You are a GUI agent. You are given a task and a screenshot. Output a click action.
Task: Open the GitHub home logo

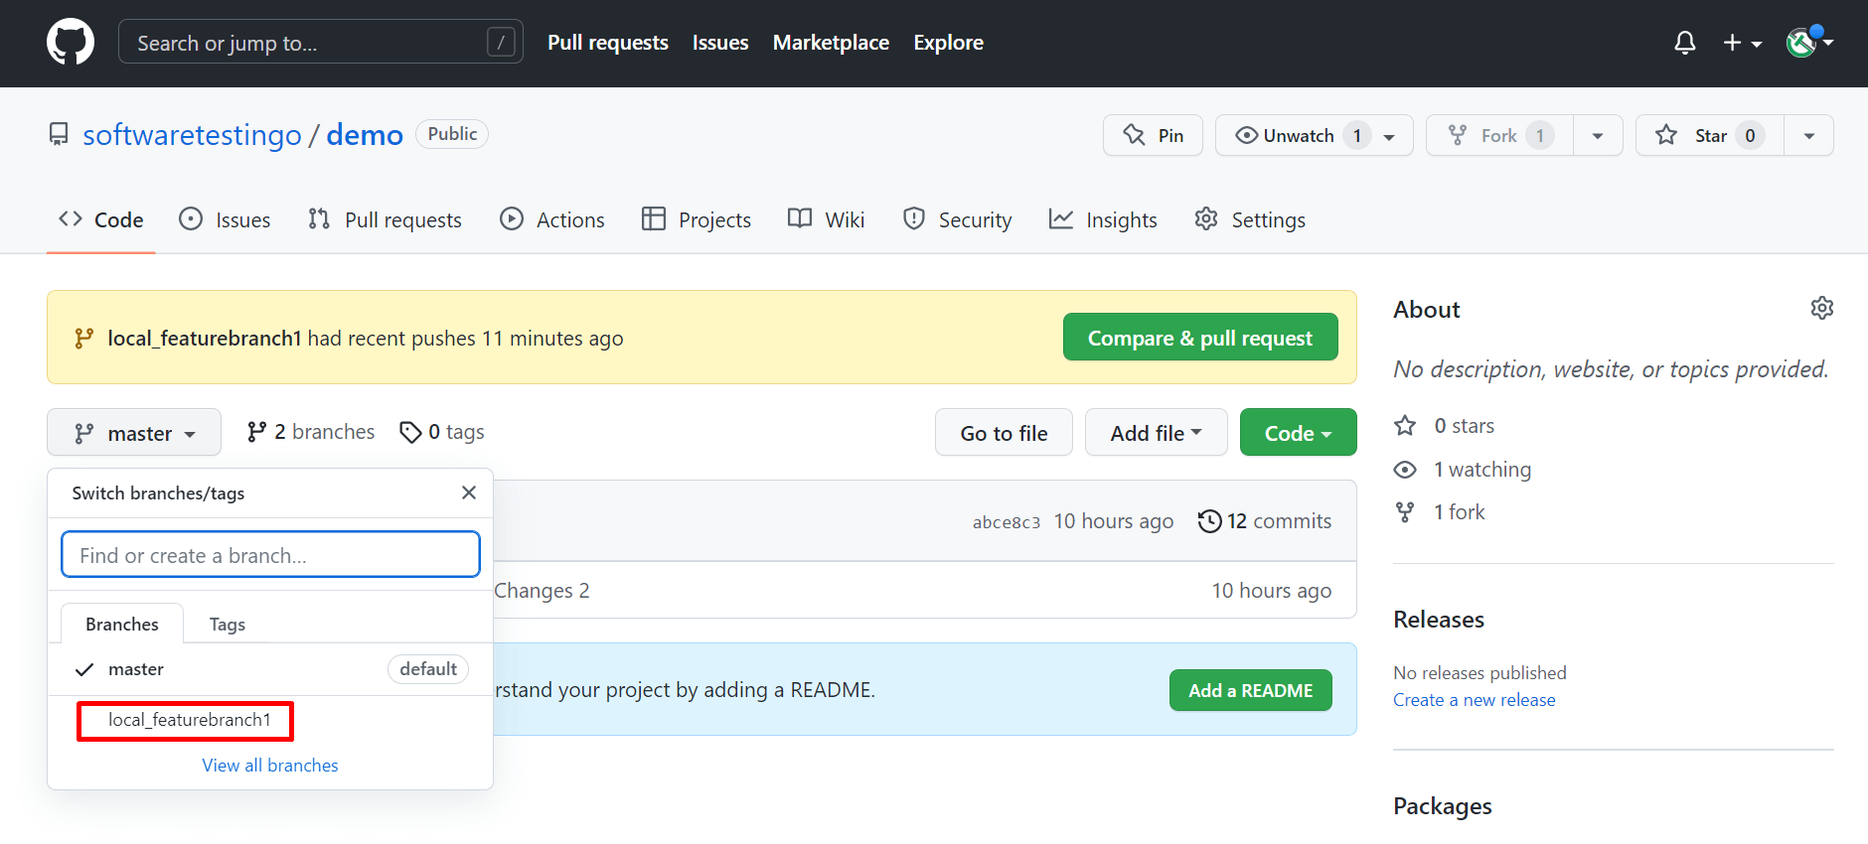(x=71, y=43)
